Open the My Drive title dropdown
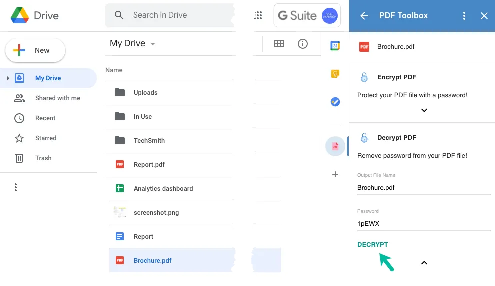 [x=153, y=44]
